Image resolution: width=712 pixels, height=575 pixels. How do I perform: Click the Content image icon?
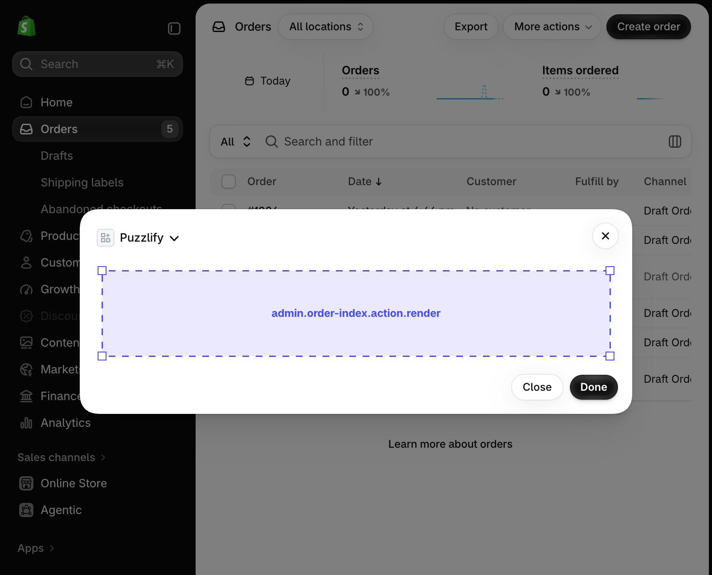click(26, 343)
